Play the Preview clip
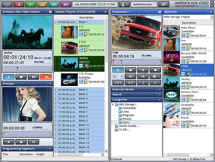This screenshot has width=215, height=162. pyautogui.click(x=9, y=142)
